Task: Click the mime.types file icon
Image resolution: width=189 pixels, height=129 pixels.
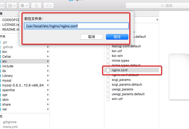Action: (108, 61)
